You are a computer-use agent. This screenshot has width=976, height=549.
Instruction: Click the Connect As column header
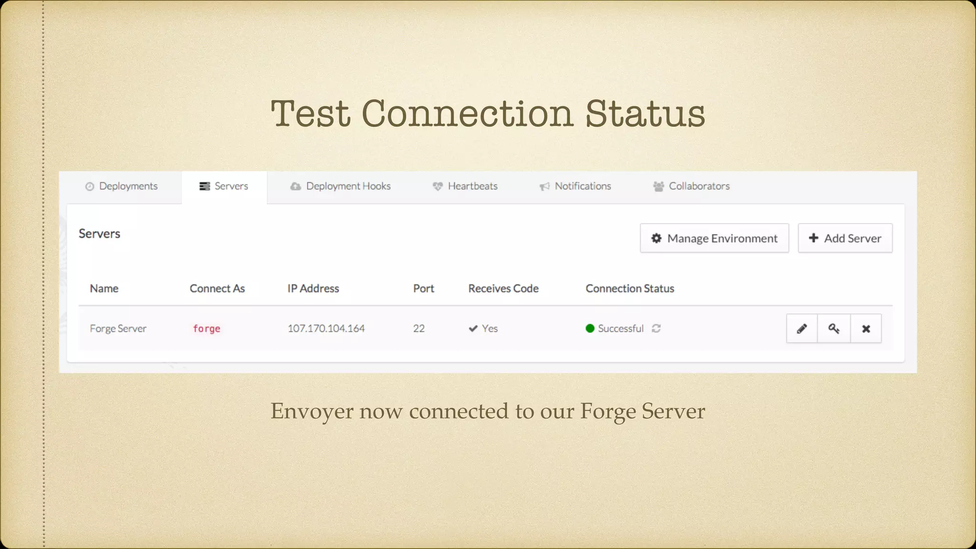coord(217,288)
